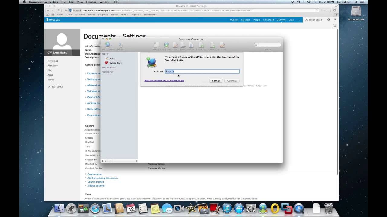Click the Check Out toolbar icon
Viewport: 387px width, 217px height.
tap(201, 45)
